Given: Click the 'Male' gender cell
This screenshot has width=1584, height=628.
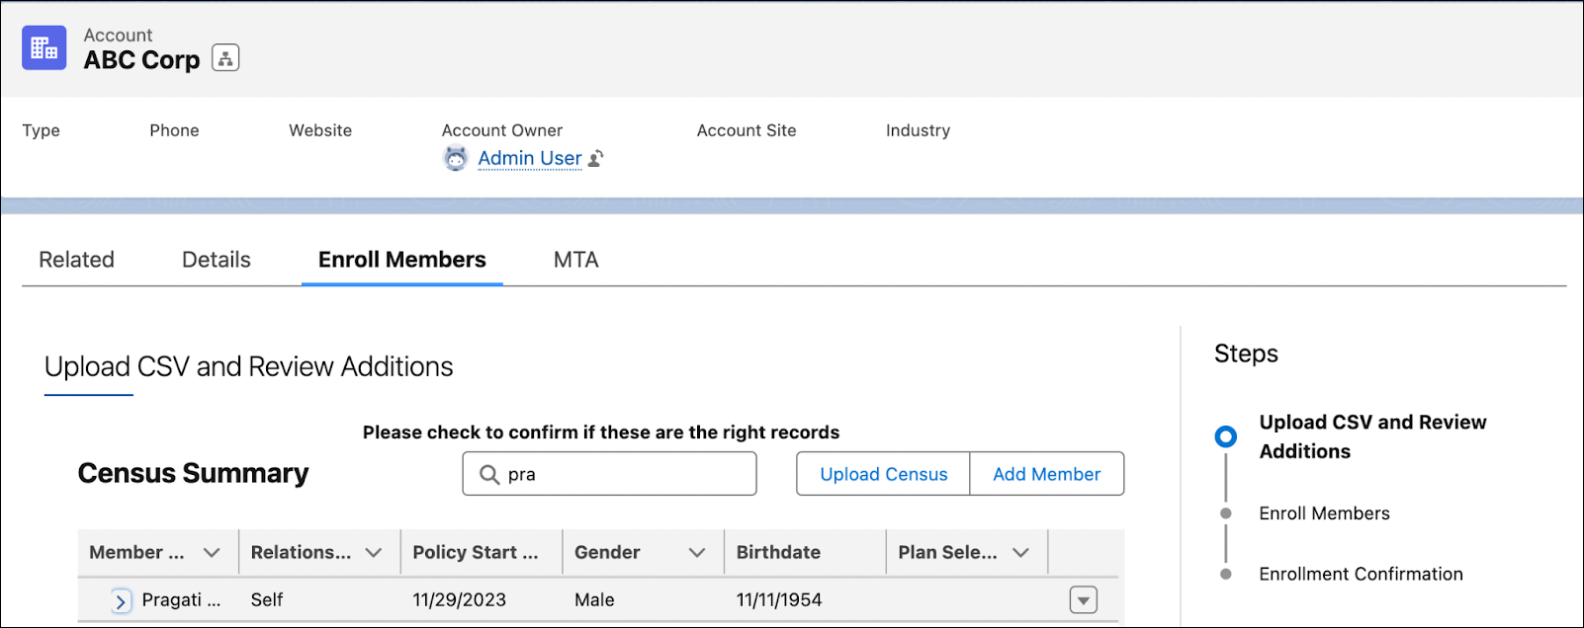Looking at the screenshot, I should (594, 600).
